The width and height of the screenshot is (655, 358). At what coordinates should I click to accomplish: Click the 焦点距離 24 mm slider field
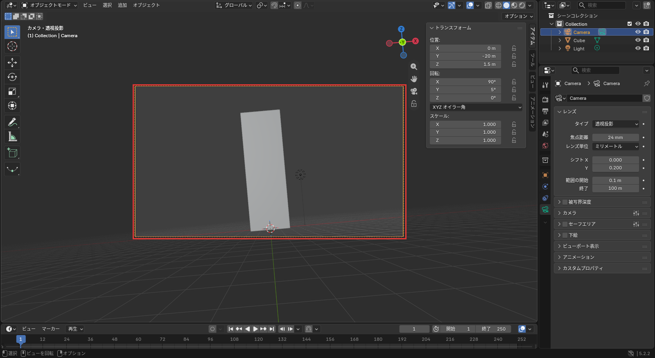click(x=616, y=137)
